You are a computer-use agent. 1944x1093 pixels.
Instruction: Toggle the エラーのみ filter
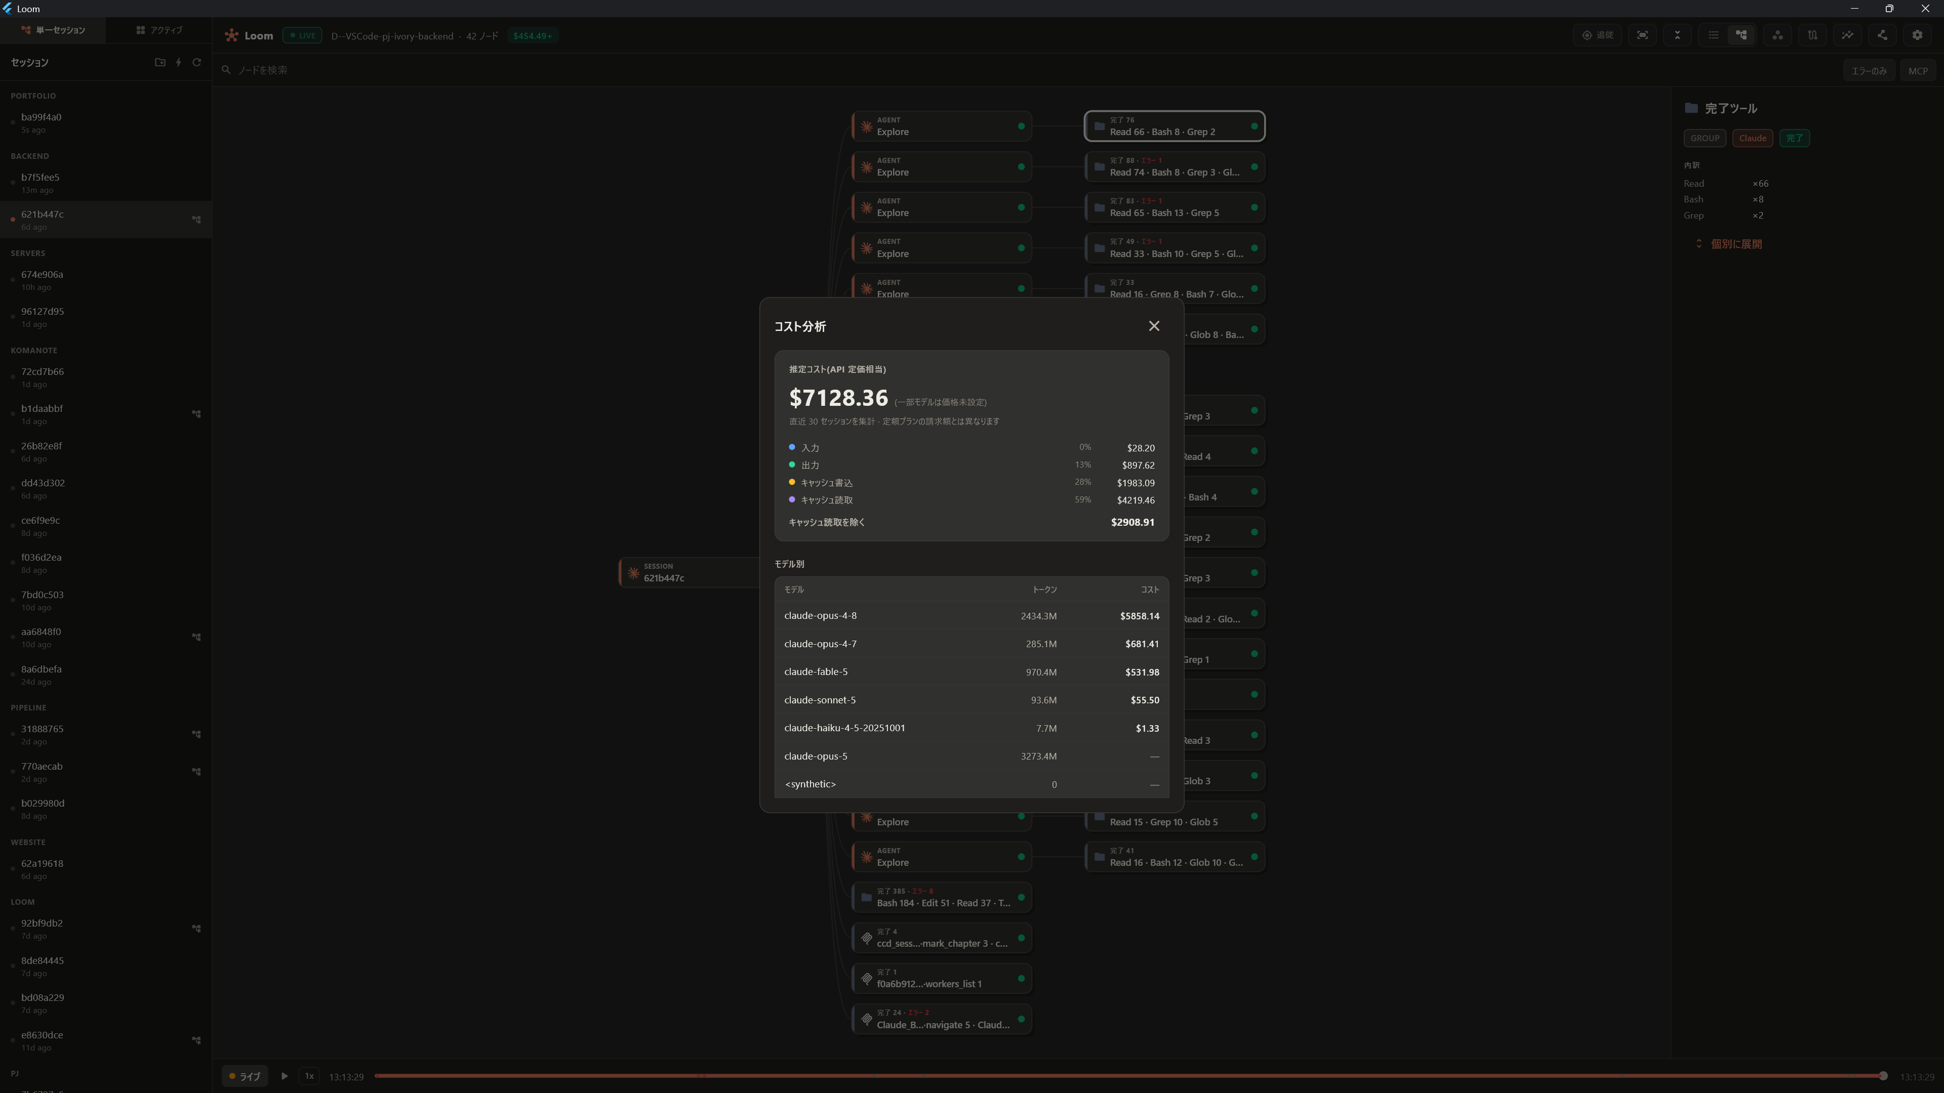tap(1869, 71)
